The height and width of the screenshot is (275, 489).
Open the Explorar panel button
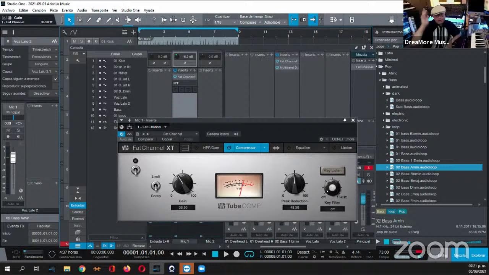coord(478,255)
